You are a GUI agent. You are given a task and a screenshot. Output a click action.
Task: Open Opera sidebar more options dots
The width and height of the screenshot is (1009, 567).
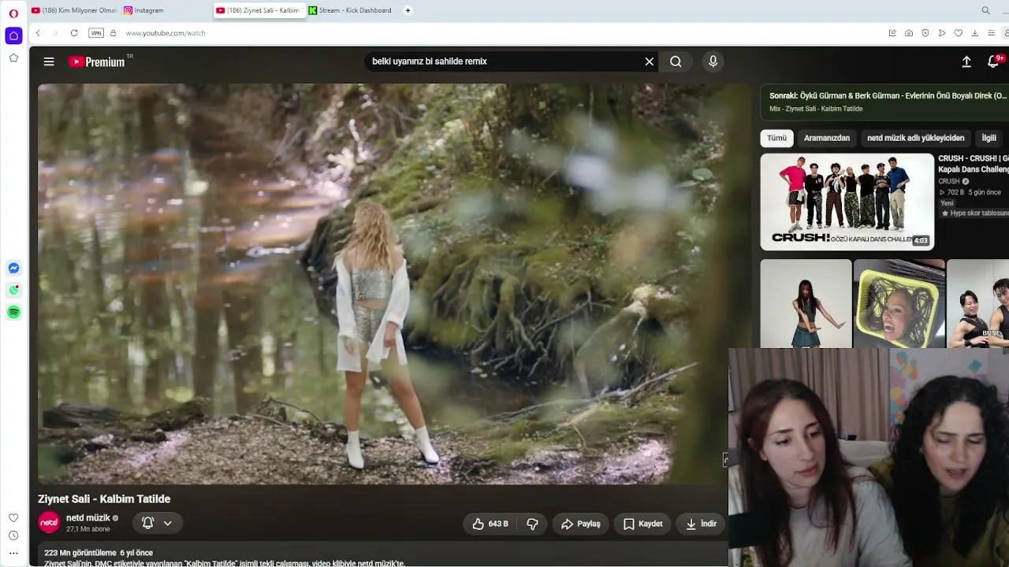[x=13, y=554]
